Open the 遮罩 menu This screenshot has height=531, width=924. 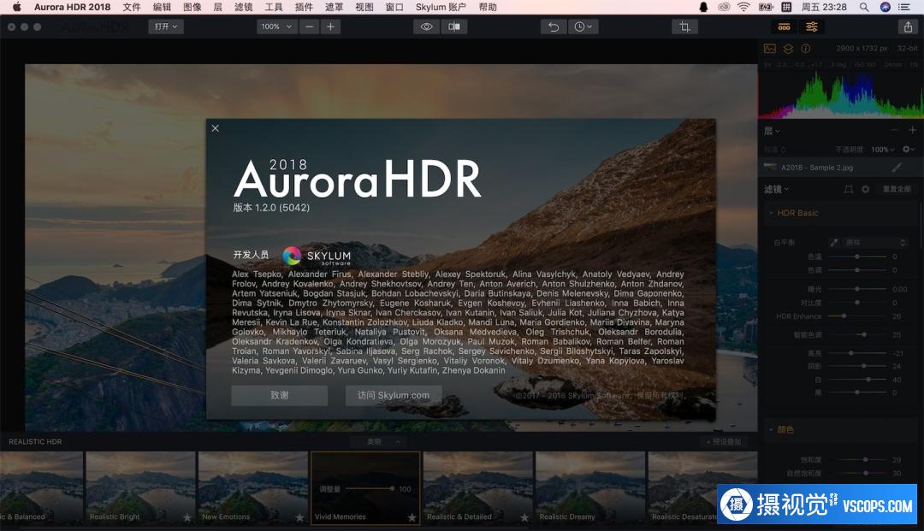(x=335, y=7)
